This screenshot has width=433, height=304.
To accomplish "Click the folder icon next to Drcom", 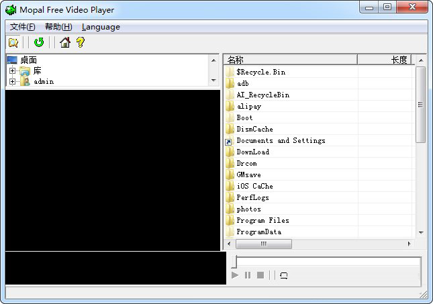I will pos(230,164).
